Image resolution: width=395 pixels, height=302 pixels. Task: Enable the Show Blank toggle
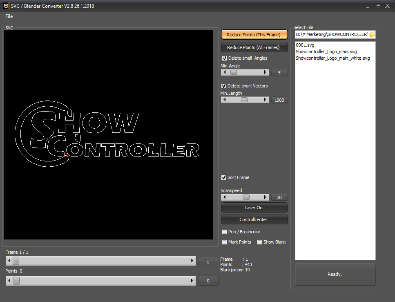coord(259,242)
